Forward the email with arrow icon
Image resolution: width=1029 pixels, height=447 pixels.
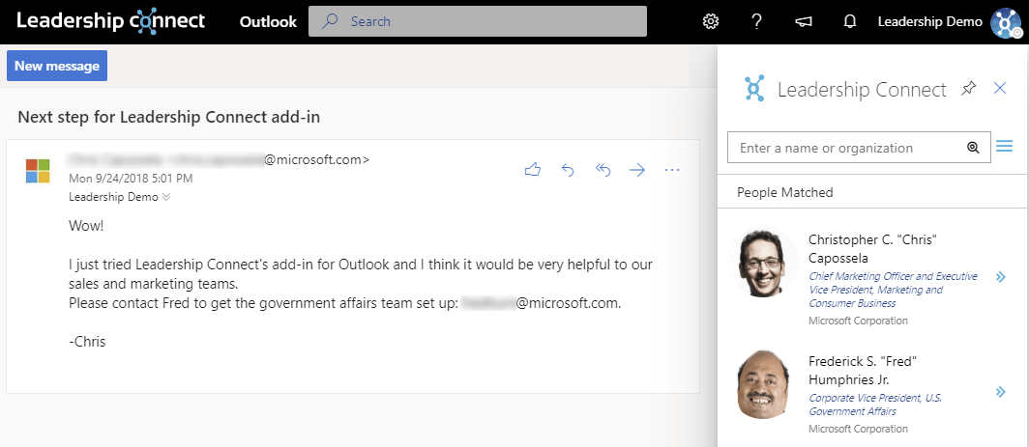[637, 171]
